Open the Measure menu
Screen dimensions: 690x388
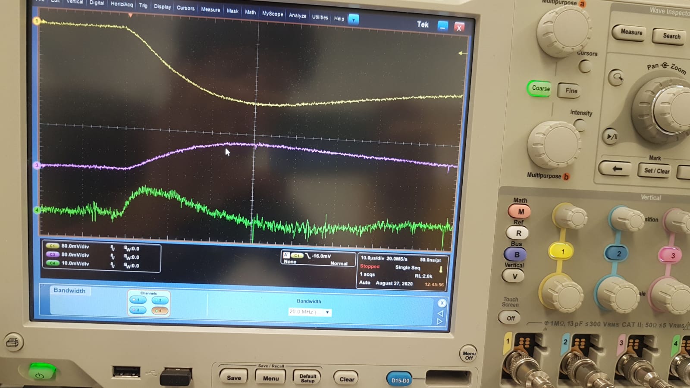[x=210, y=9]
